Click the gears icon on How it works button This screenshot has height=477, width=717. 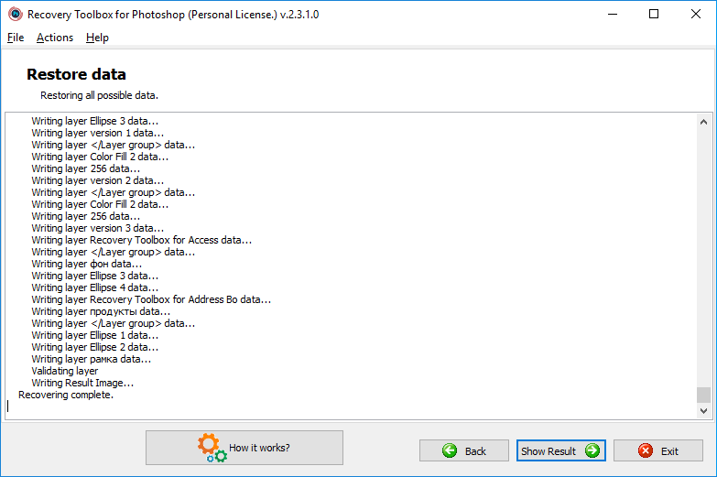click(212, 448)
